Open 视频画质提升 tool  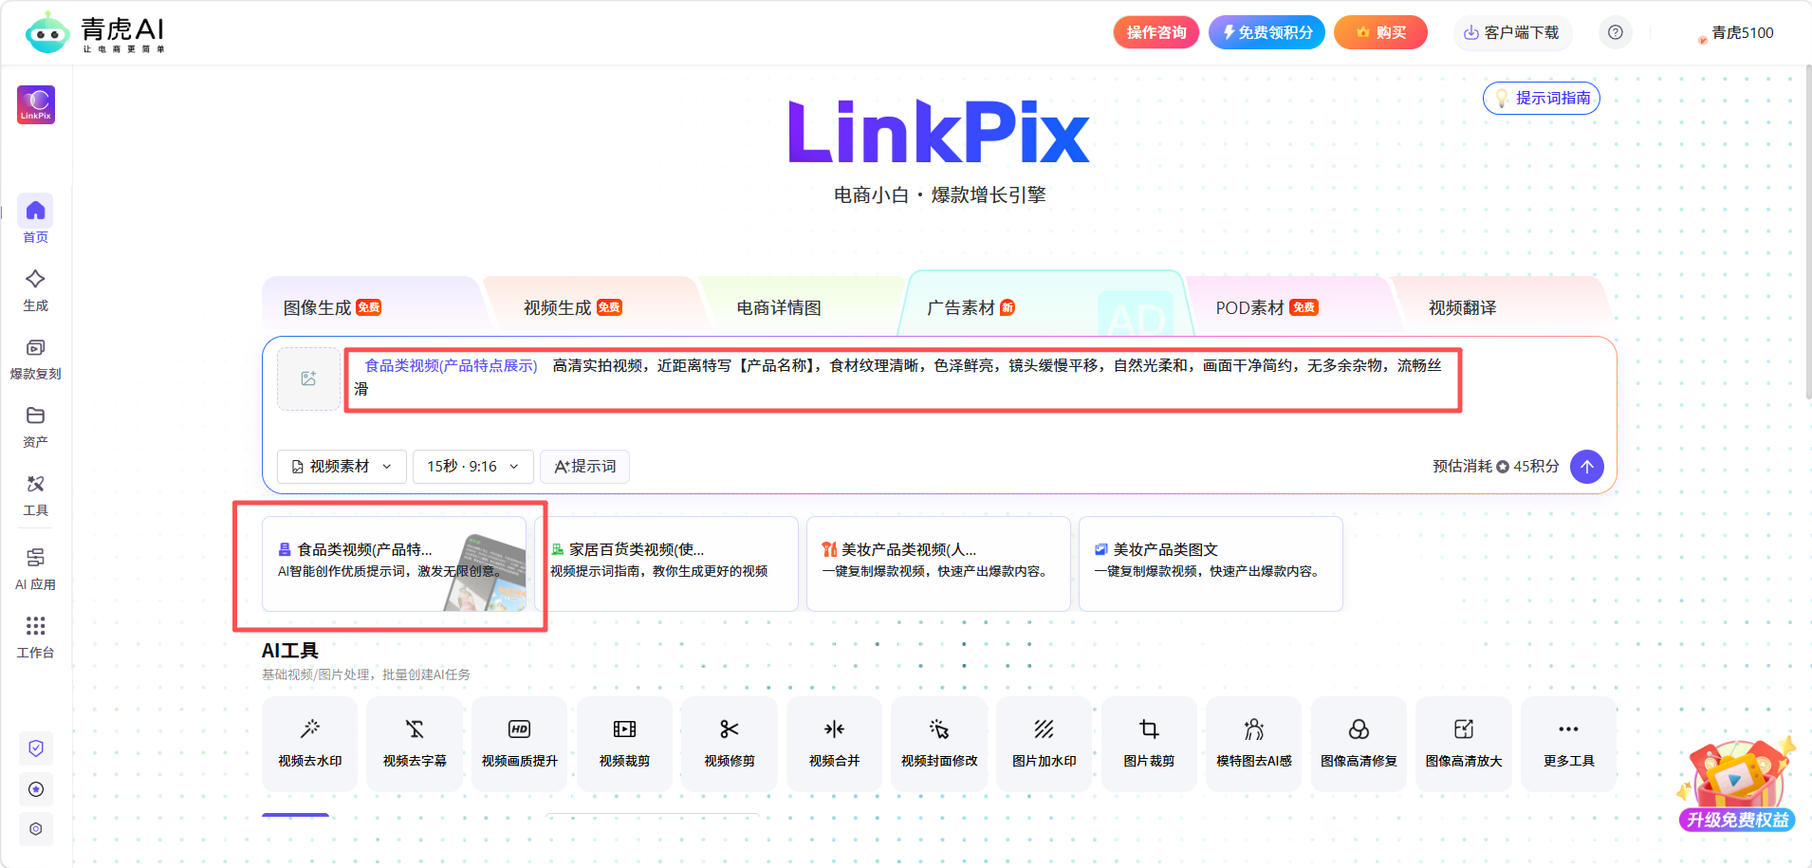(520, 744)
